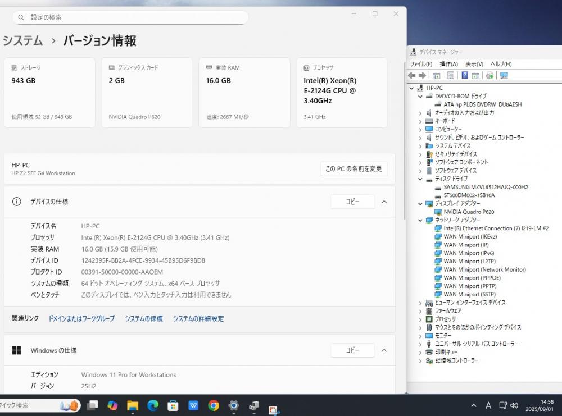Expand the オーディオの入力および出力 node
The width and height of the screenshot is (562, 416).
[420, 113]
